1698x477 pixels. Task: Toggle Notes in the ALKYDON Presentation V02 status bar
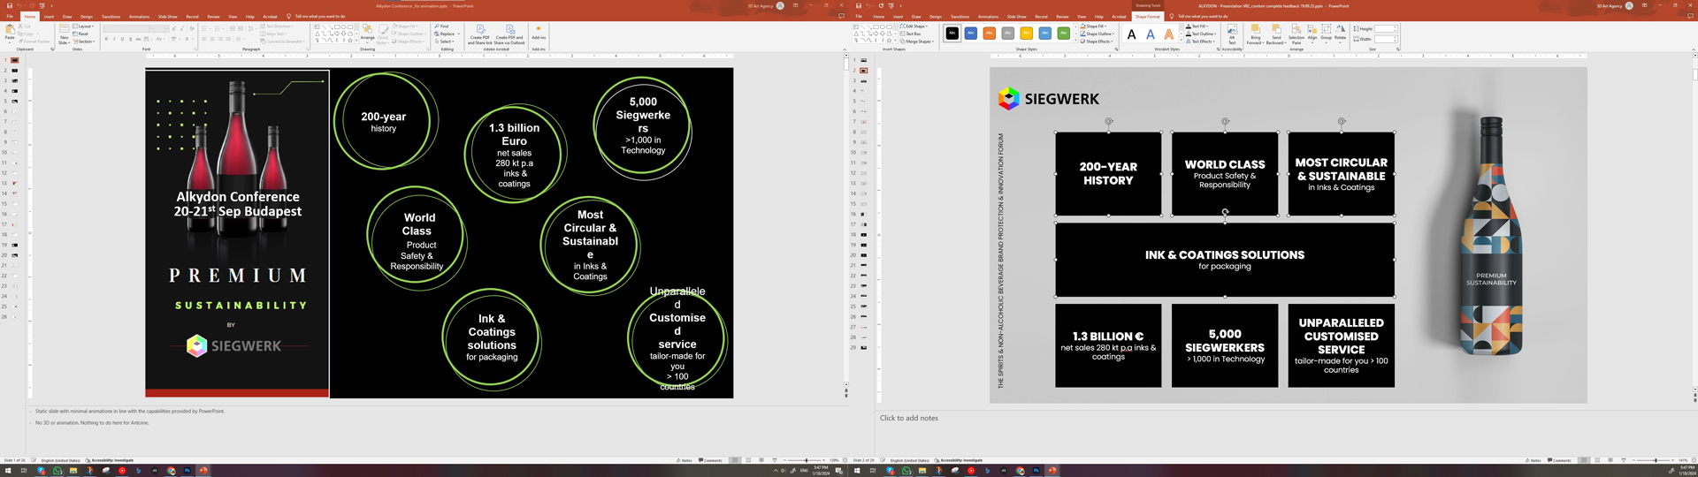point(1533,460)
